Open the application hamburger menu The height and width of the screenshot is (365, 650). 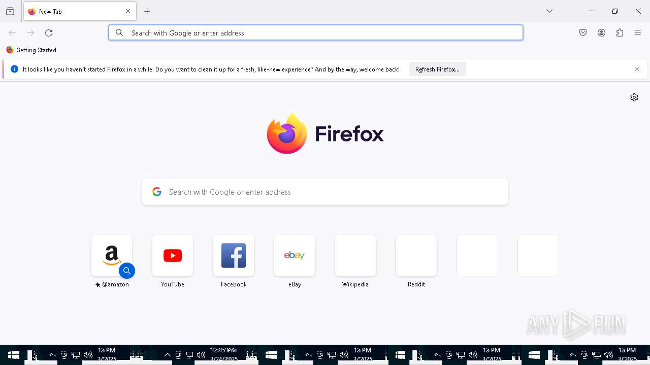point(638,33)
